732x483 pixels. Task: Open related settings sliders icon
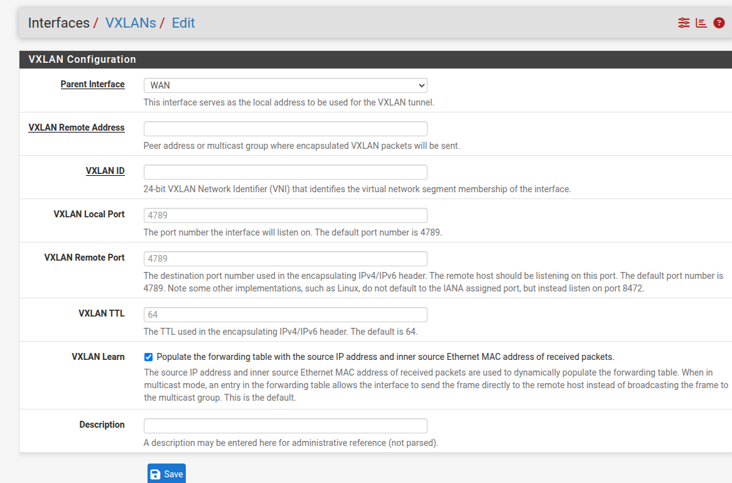coord(684,23)
